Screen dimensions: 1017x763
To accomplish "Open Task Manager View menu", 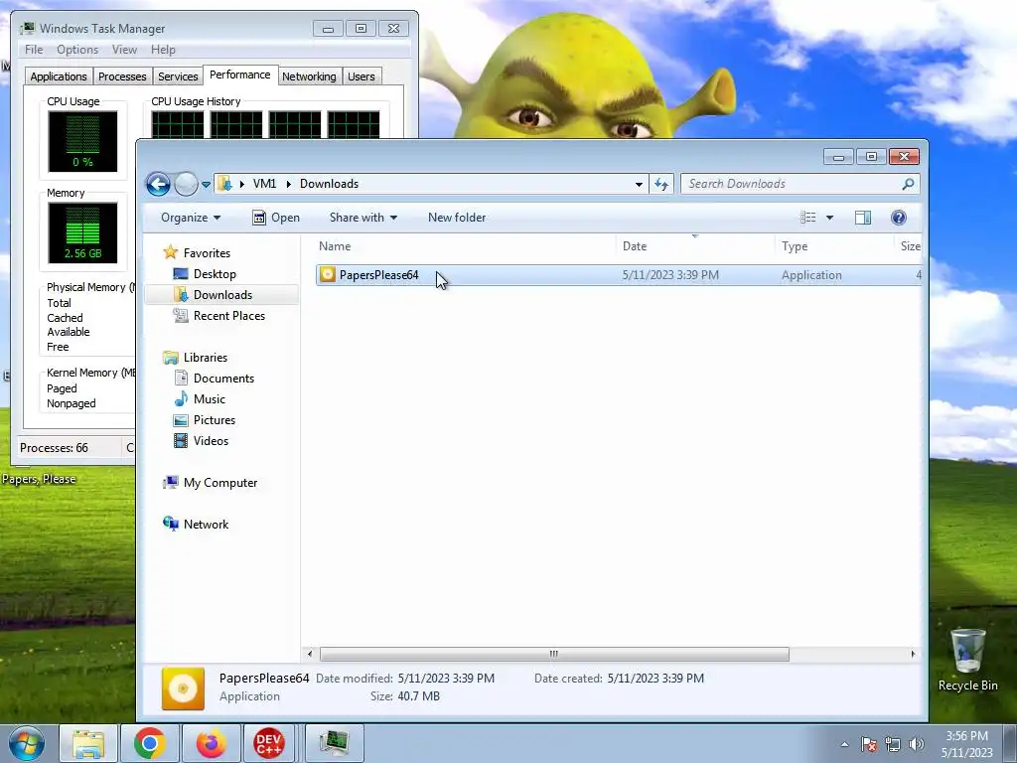I will pos(124,50).
